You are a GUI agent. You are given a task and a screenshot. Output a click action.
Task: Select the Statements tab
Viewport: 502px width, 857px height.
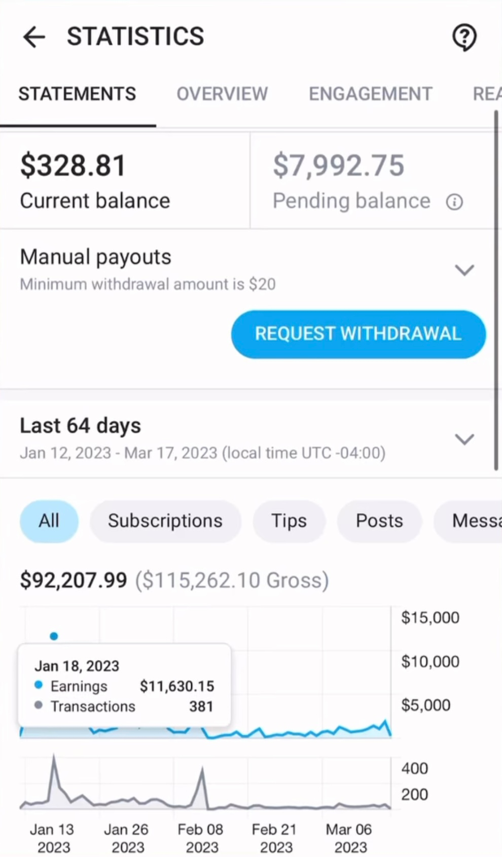pyautogui.click(x=78, y=94)
